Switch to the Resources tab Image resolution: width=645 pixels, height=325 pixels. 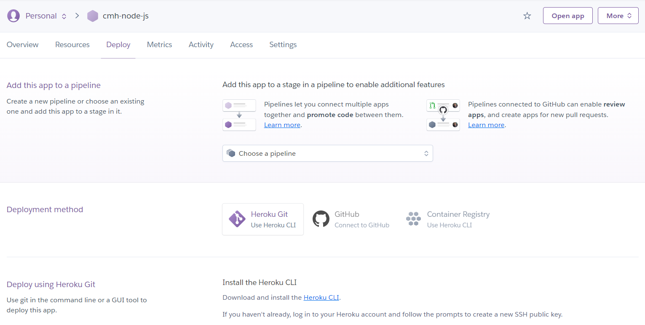coord(72,45)
